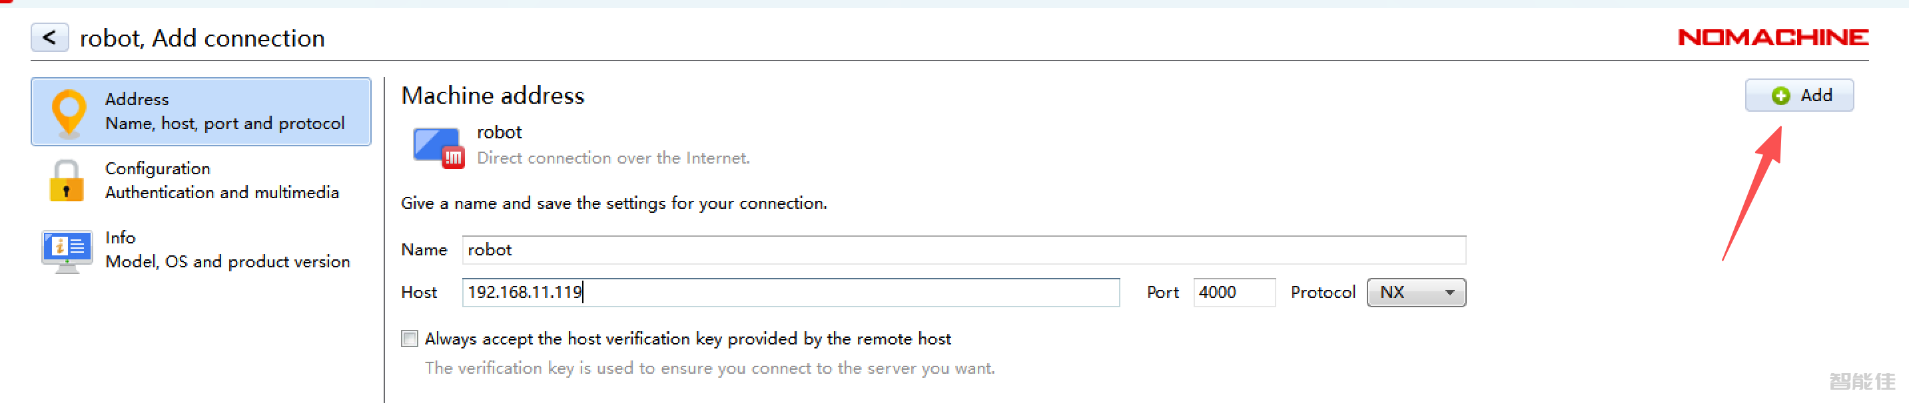Click the Configuration padlock icon
1909x403 pixels.
tap(67, 181)
